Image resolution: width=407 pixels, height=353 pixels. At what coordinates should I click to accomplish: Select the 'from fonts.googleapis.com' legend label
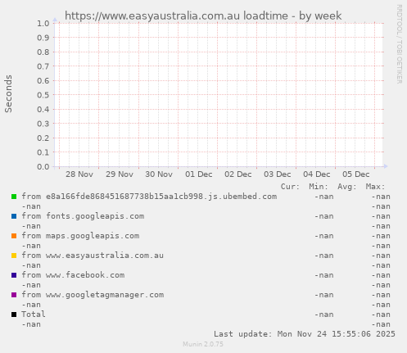coord(83,216)
